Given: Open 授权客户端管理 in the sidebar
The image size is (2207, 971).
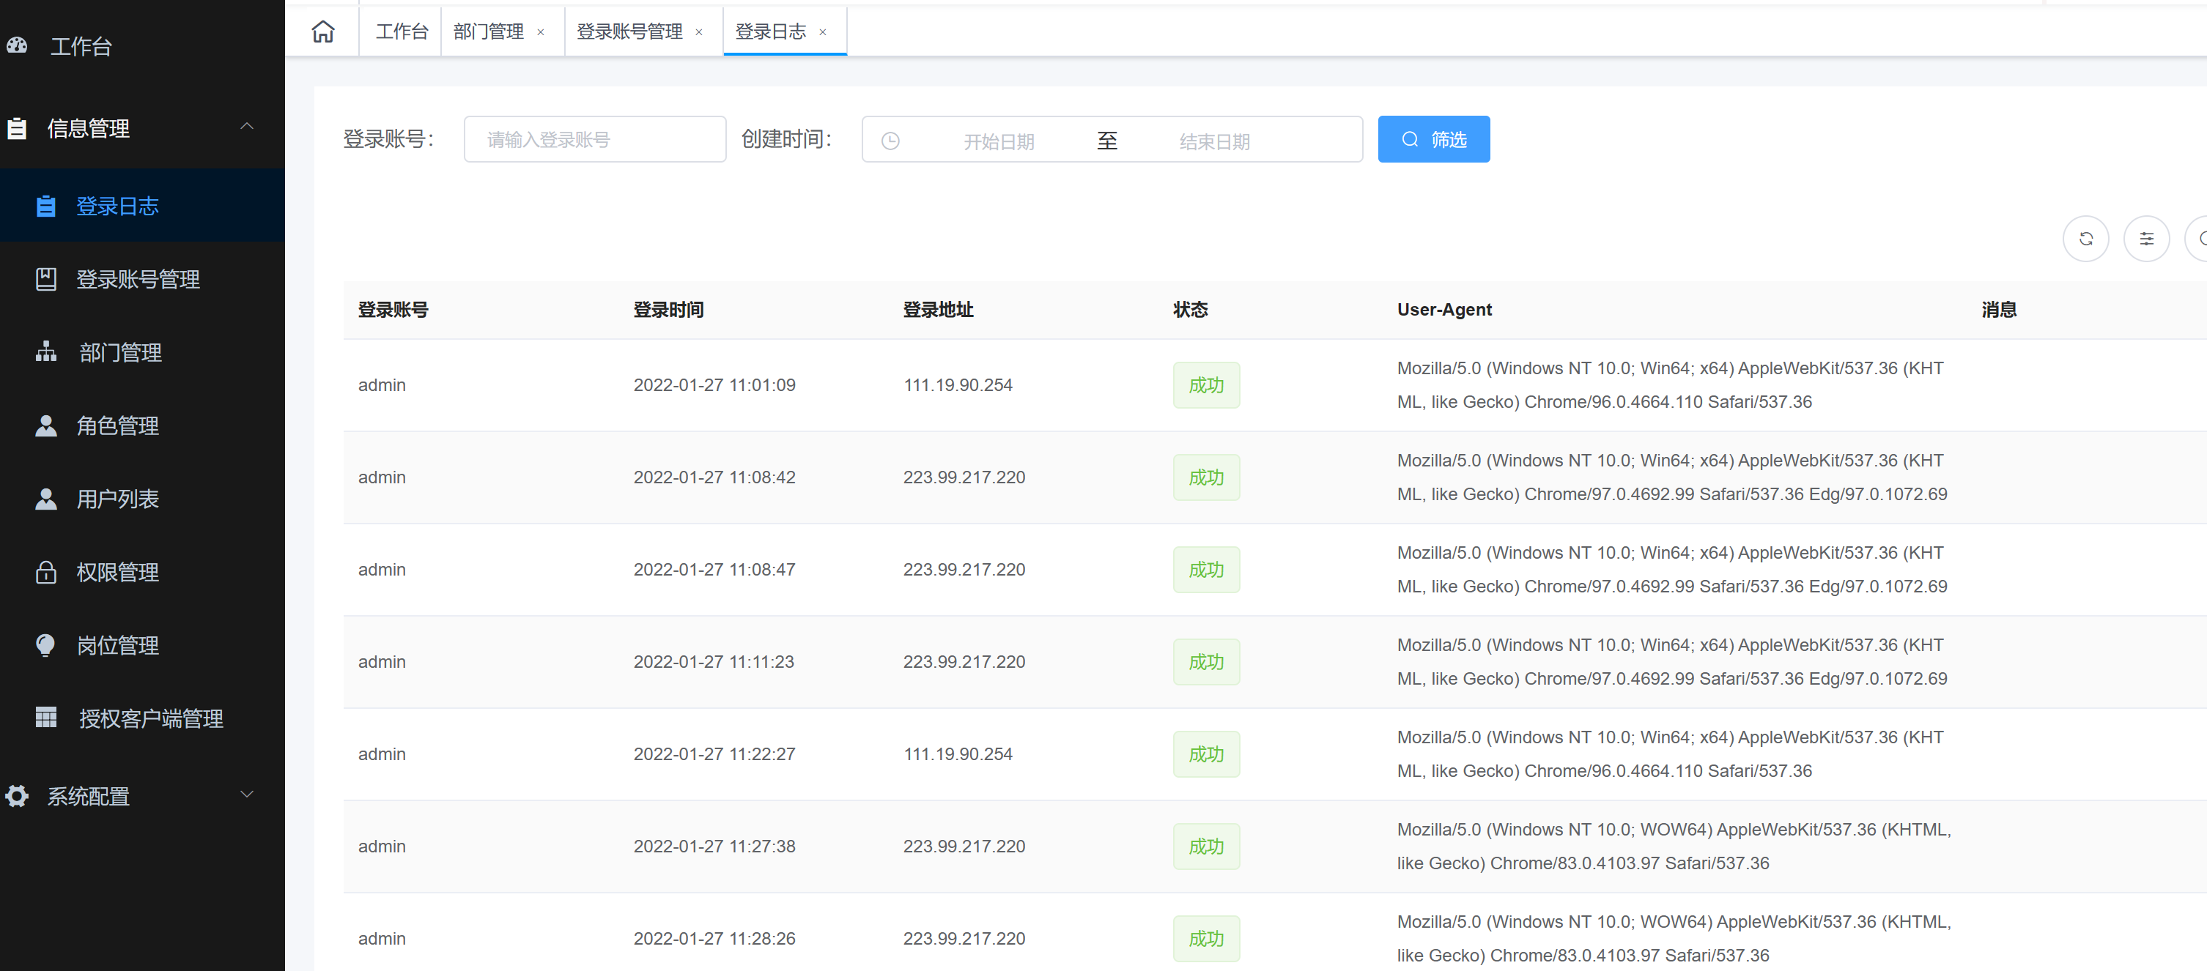Looking at the screenshot, I should [x=142, y=718].
